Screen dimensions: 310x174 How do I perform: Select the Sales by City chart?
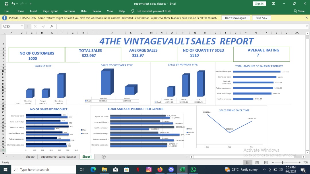(43, 84)
